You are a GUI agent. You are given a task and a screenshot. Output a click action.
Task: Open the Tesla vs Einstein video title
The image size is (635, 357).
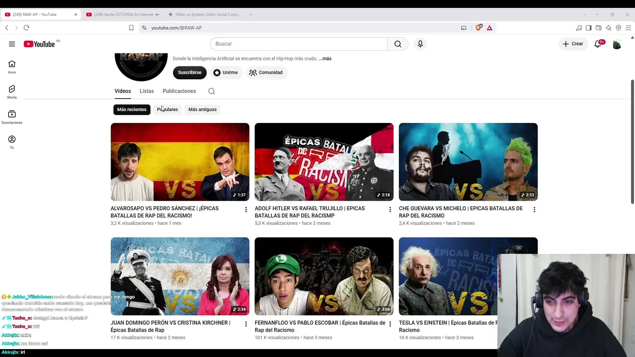(448, 326)
